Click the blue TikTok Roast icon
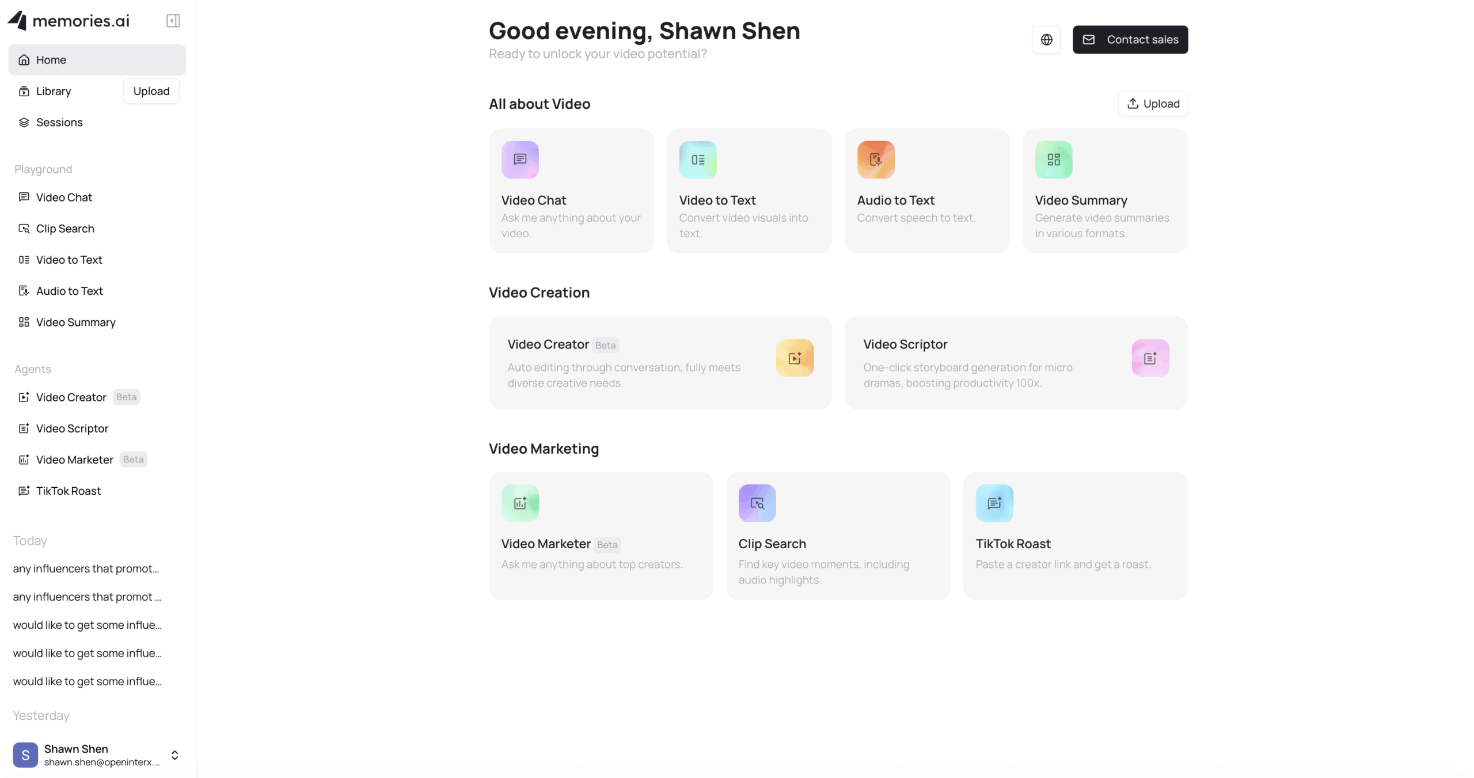Viewport: 1474px width, 778px height. [x=994, y=503]
